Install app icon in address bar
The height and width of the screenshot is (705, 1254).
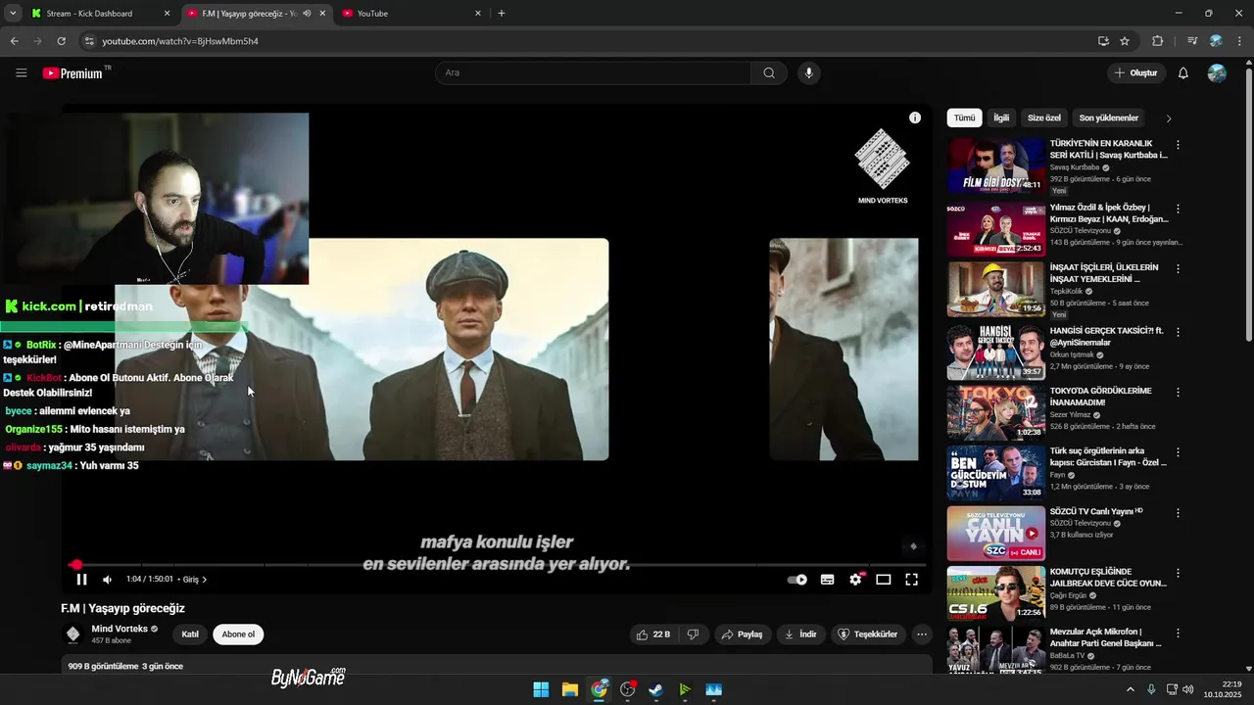click(x=1103, y=41)
